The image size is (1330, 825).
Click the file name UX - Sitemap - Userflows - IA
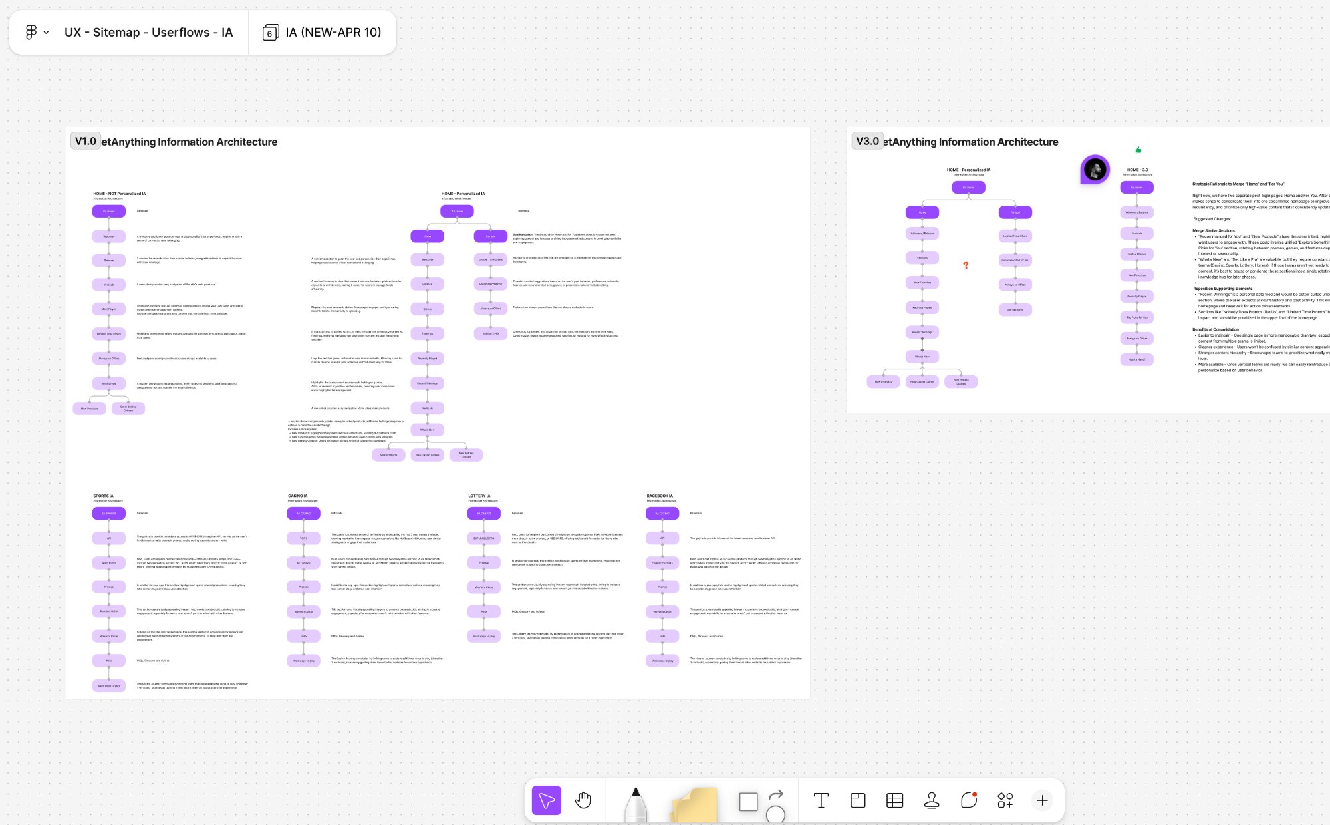(148, 32)
